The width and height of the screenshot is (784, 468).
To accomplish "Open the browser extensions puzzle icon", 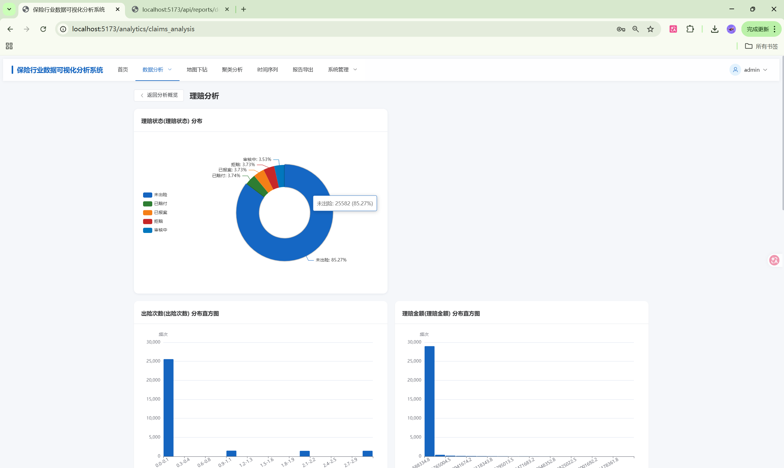I will [x=690, y=29].
